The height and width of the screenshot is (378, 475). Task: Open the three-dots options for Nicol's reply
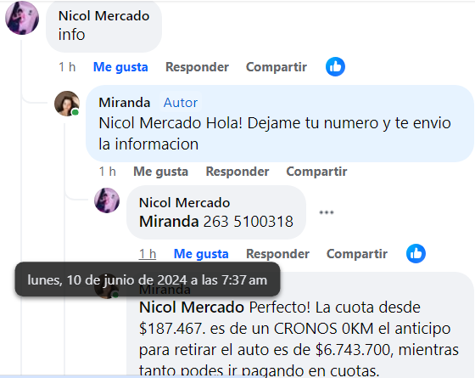click(327, 212)
